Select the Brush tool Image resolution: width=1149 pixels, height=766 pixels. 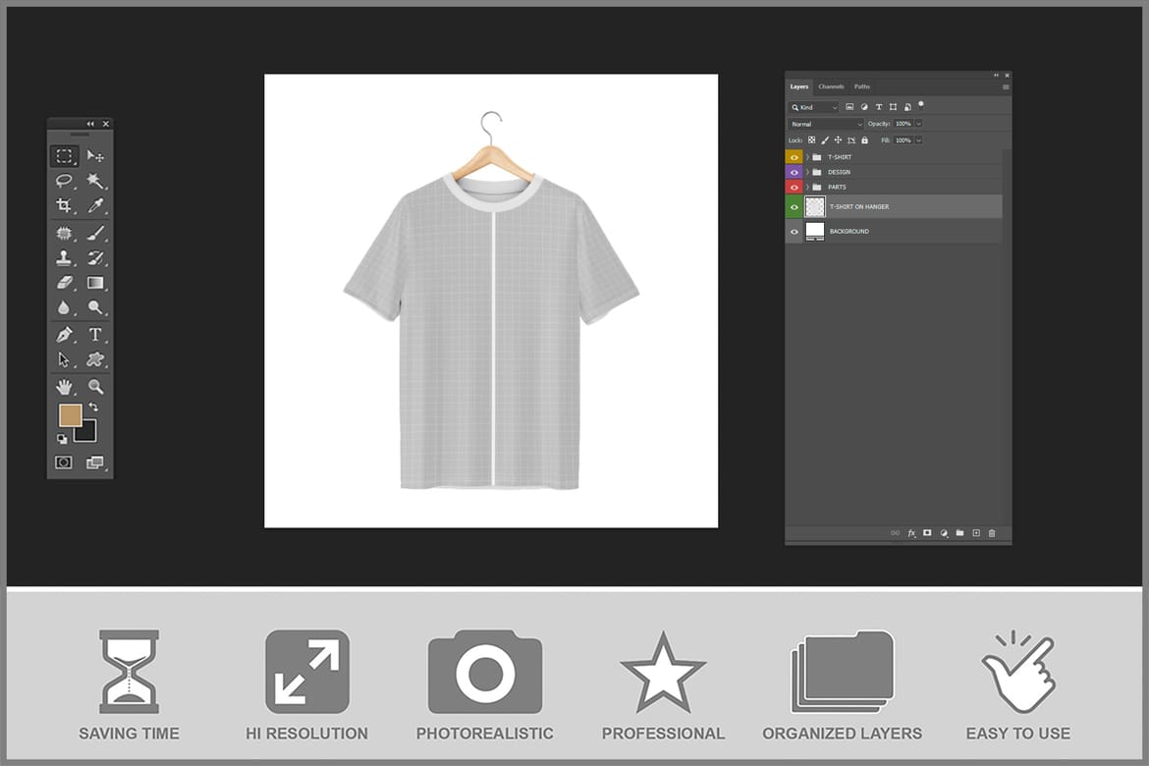[95, 233]
